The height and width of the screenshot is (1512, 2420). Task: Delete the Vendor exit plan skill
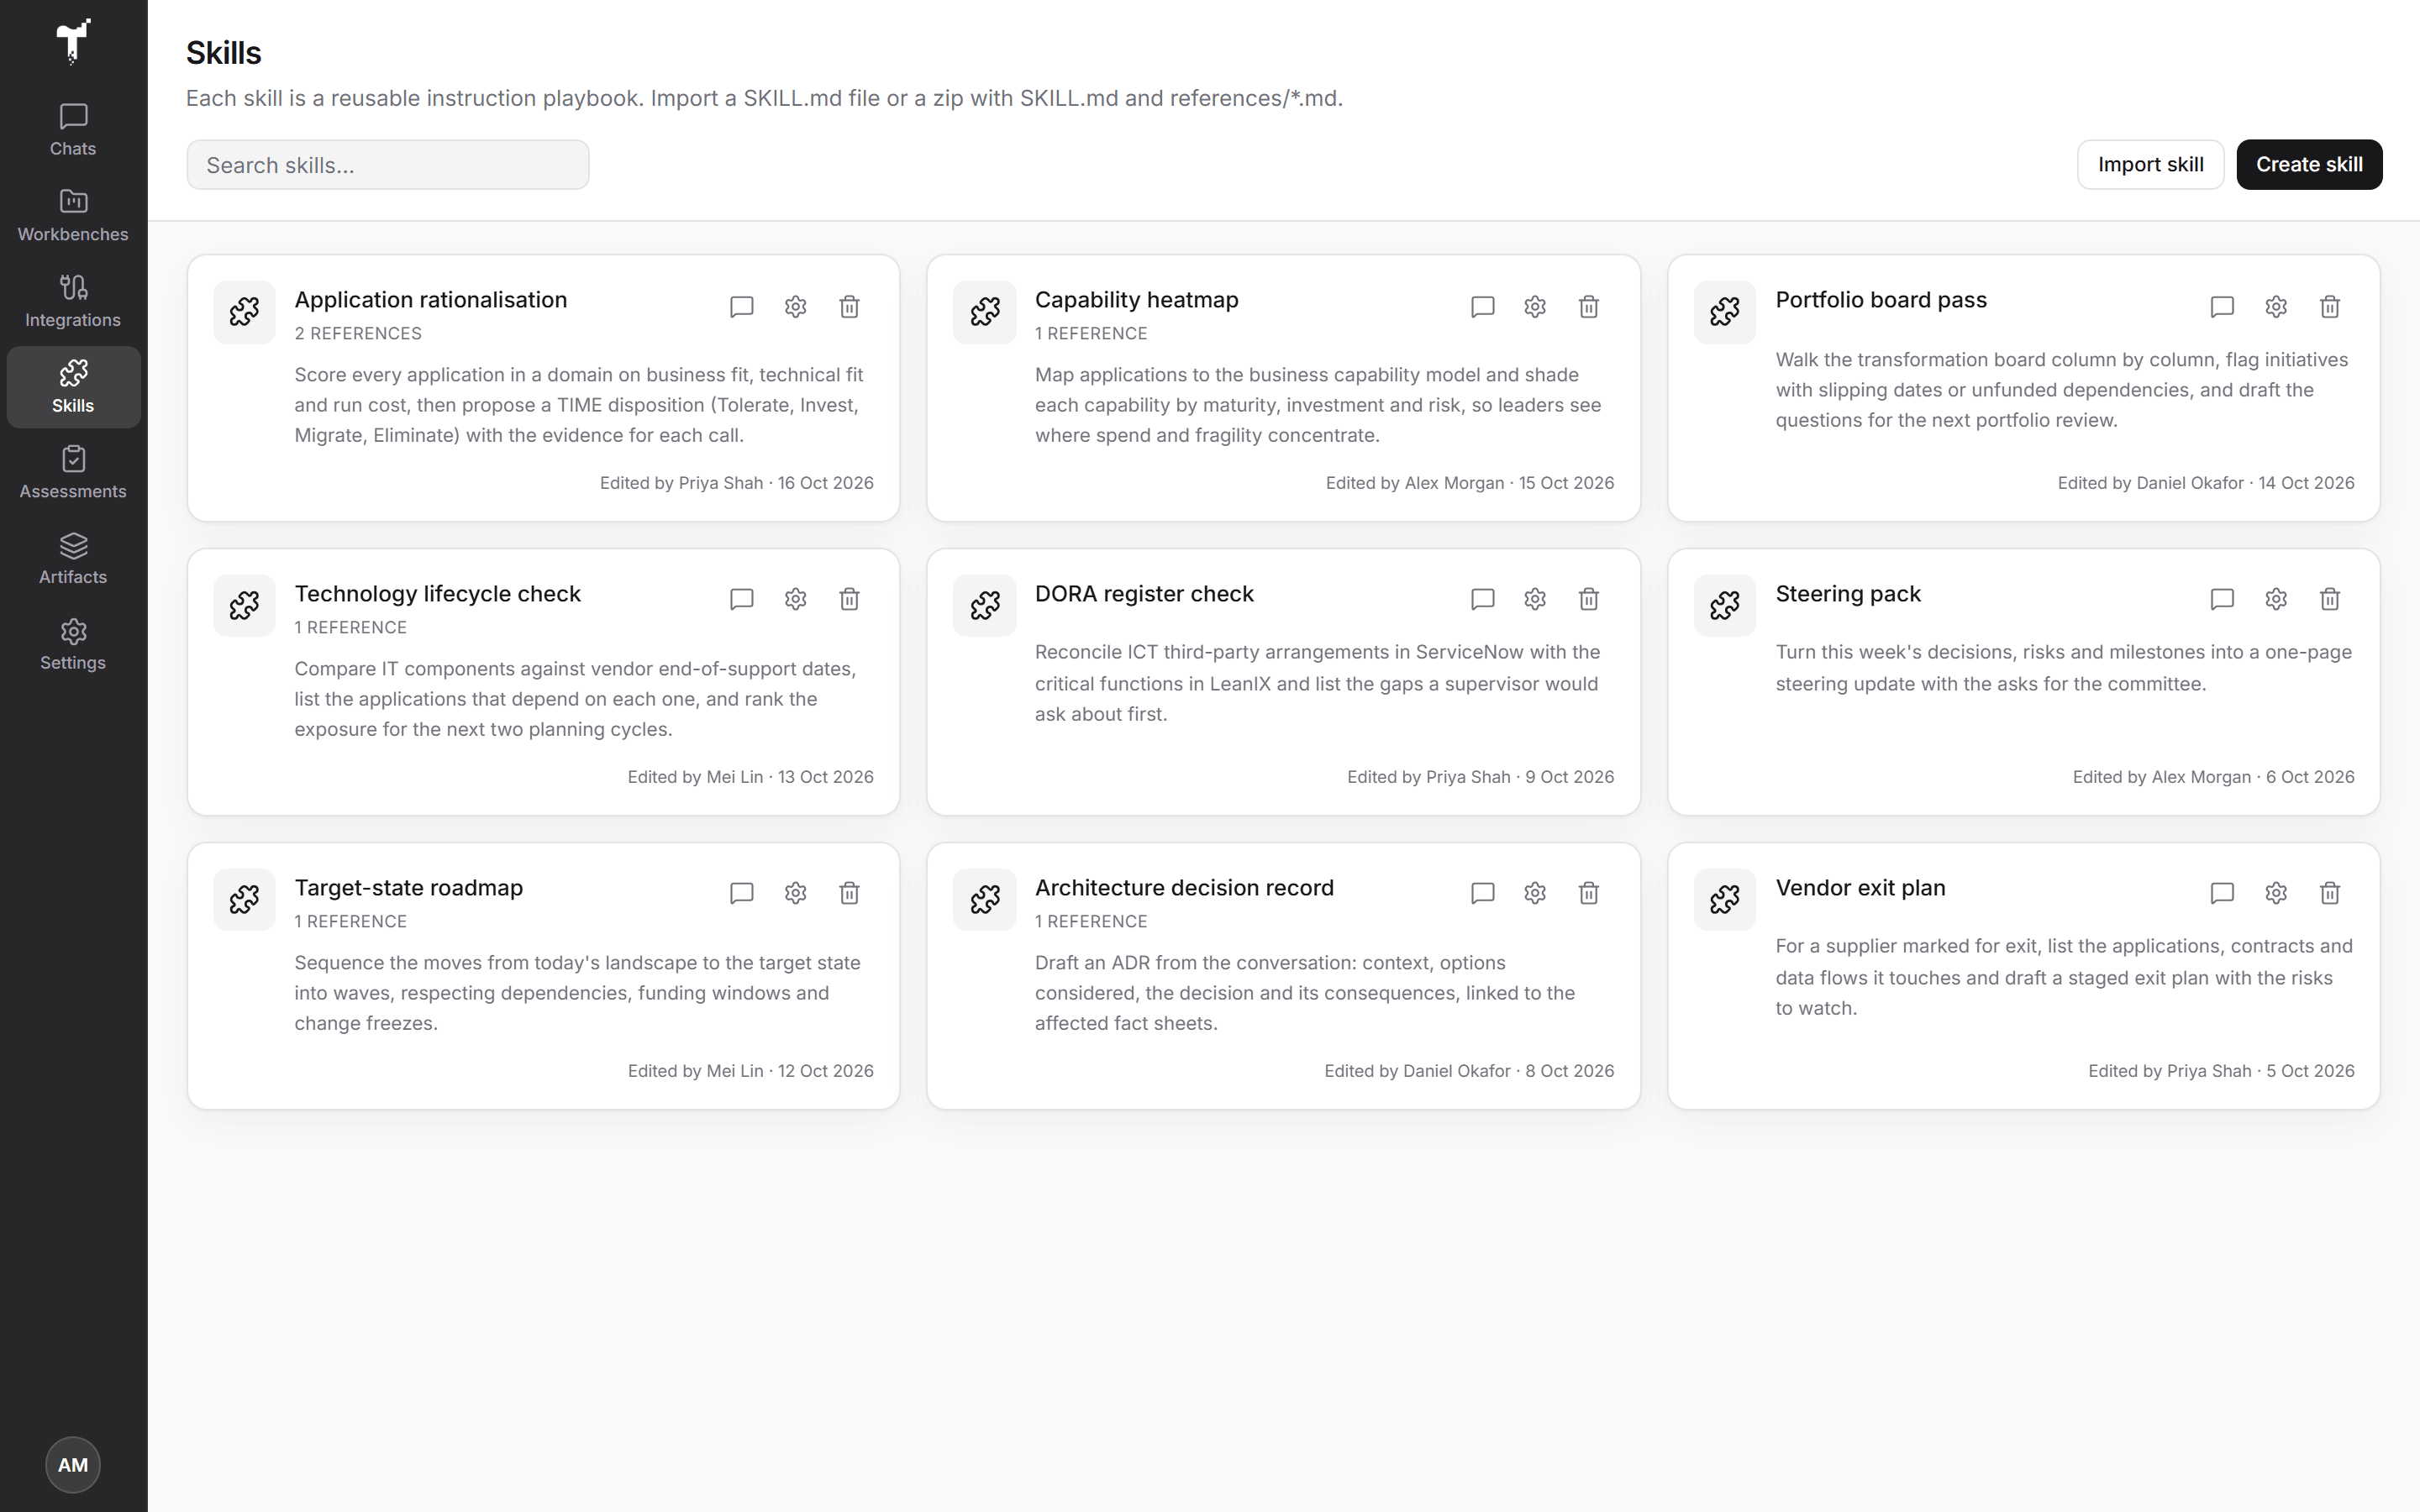pos(2330,893)
